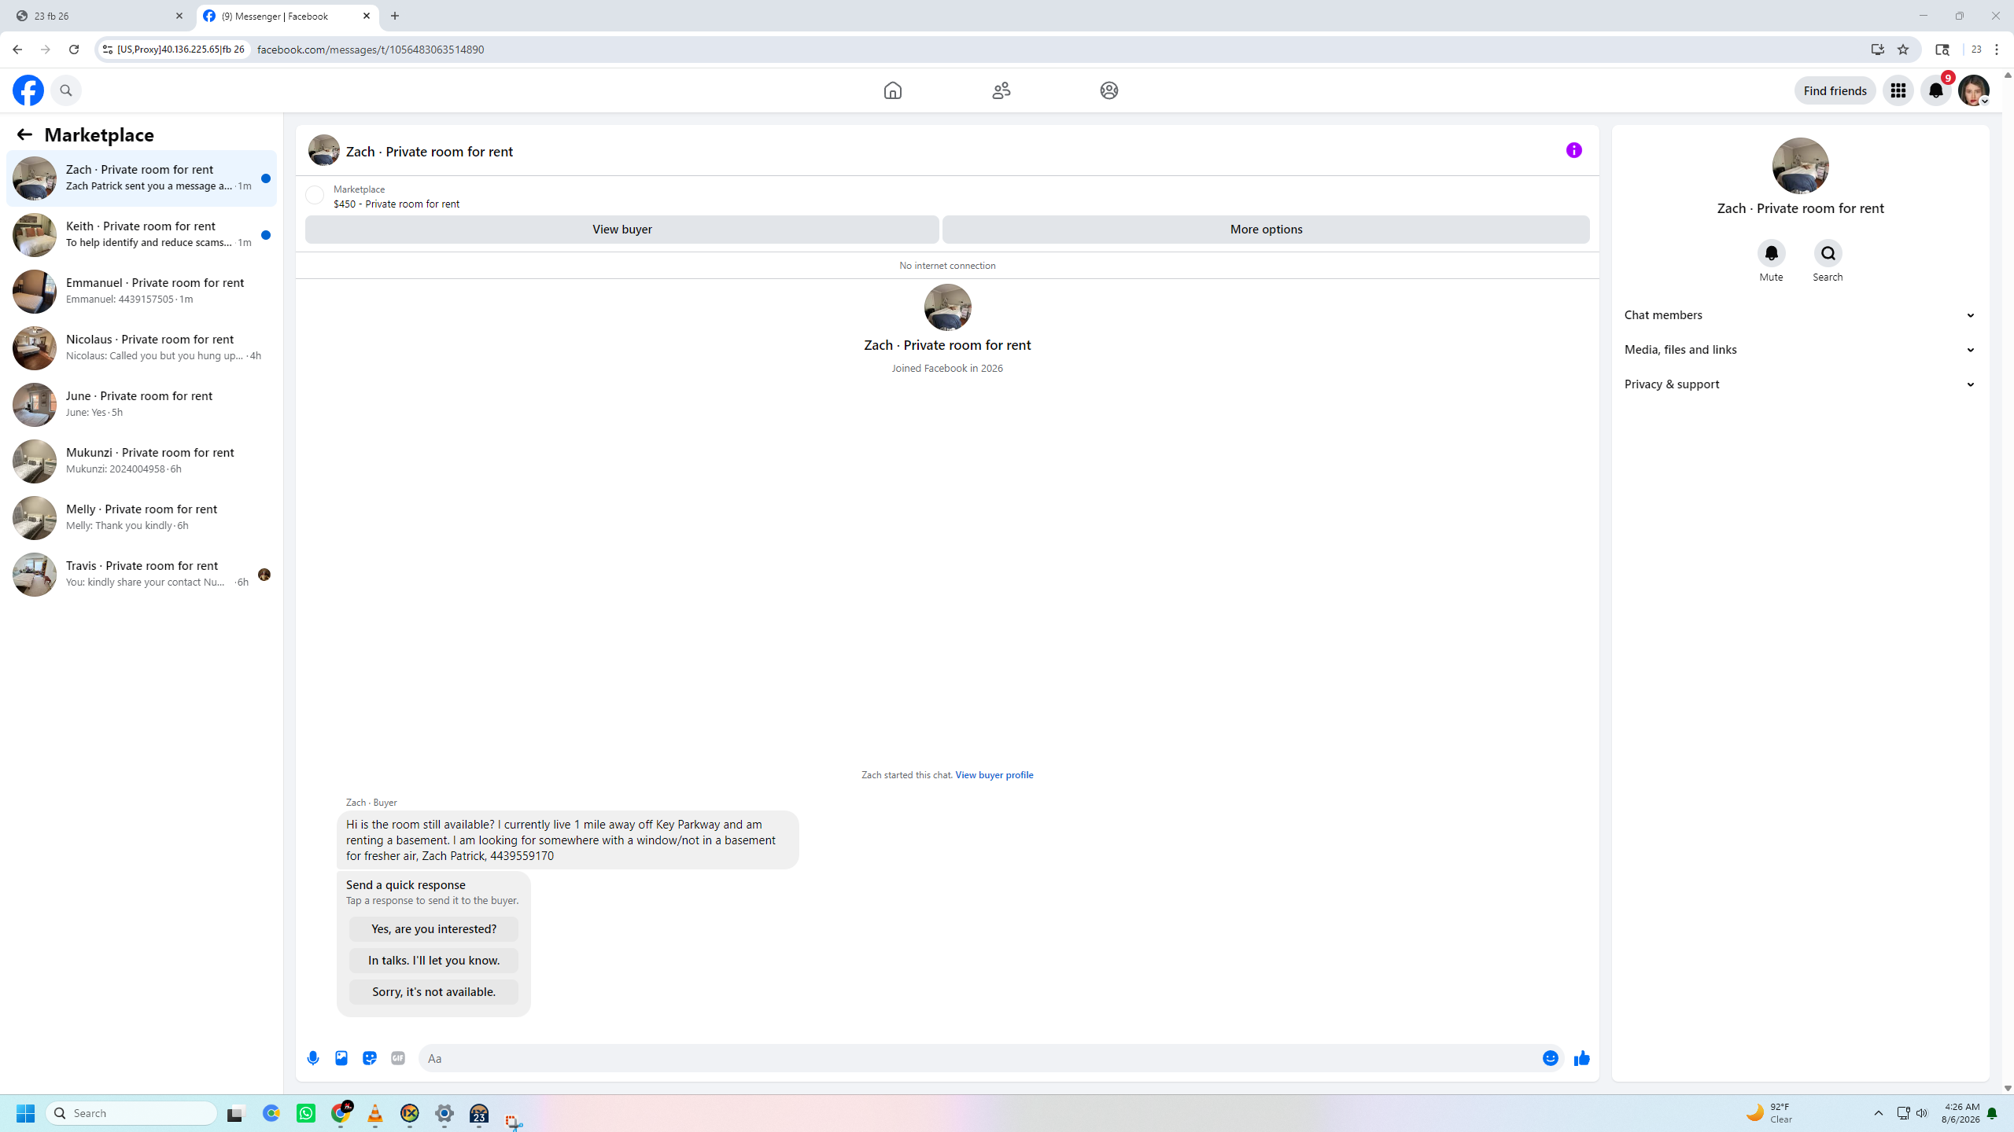Install app icon in the address bar

pos(1878,50)
